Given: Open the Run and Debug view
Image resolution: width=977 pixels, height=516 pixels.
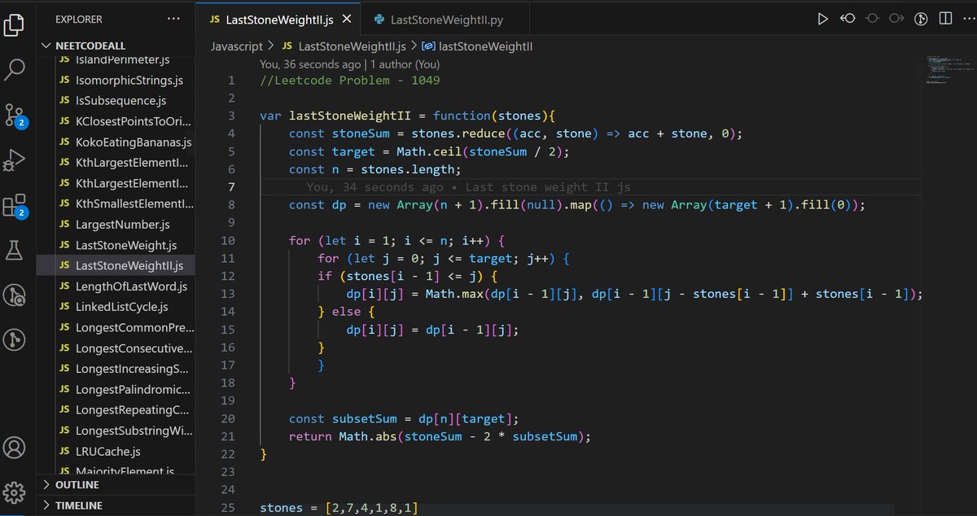Looking at the screenshot, I should pos(14,160).
